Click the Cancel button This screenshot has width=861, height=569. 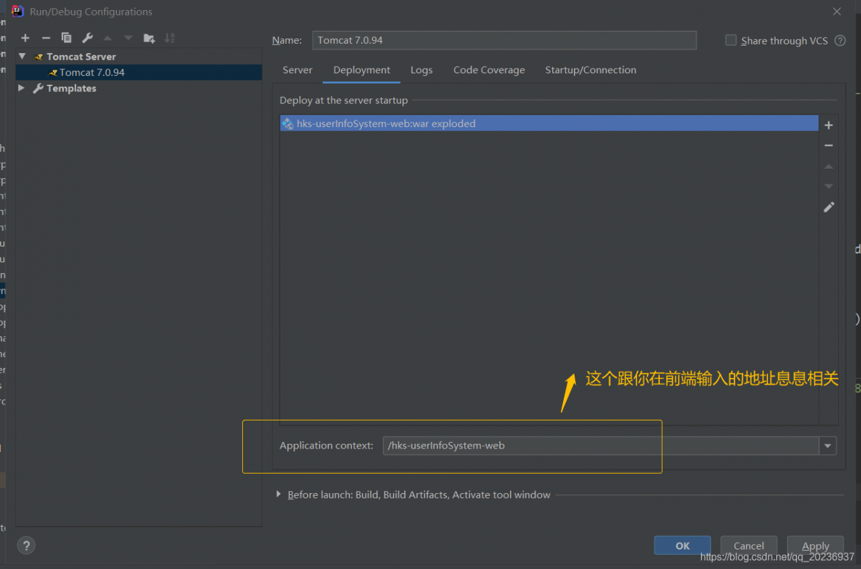[749, 545]
